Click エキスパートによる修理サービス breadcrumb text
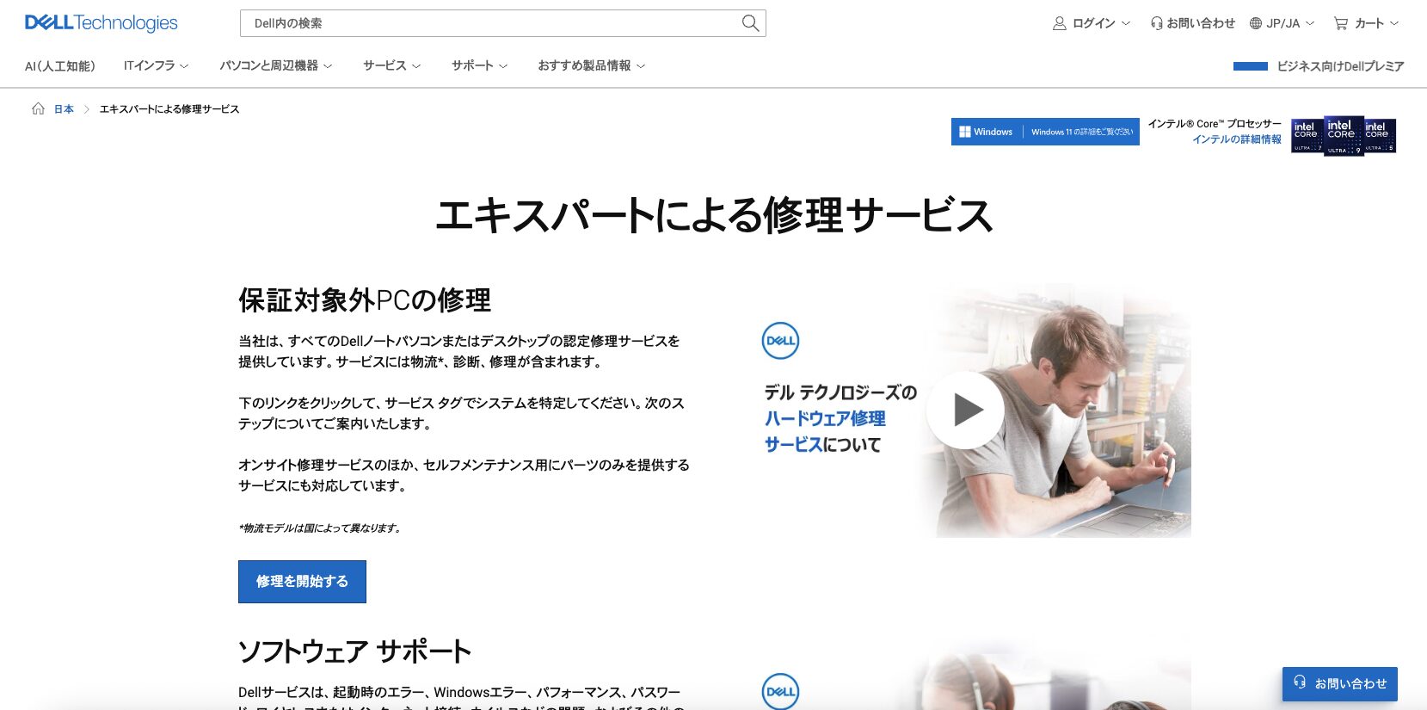1427x710 pixels. click(x=169, y=109)
